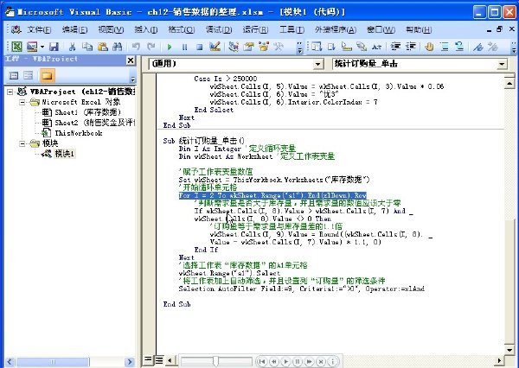
Task: Copy the selected code with the Copy icon
Action: (87, 47)
